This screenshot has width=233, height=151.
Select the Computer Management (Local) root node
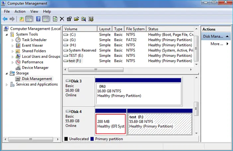pyautogui.click(x=36, y=29)
